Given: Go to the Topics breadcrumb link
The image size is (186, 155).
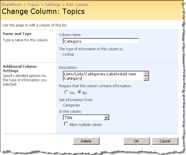Looking at the screenshot, I should [x=33, y=5].
